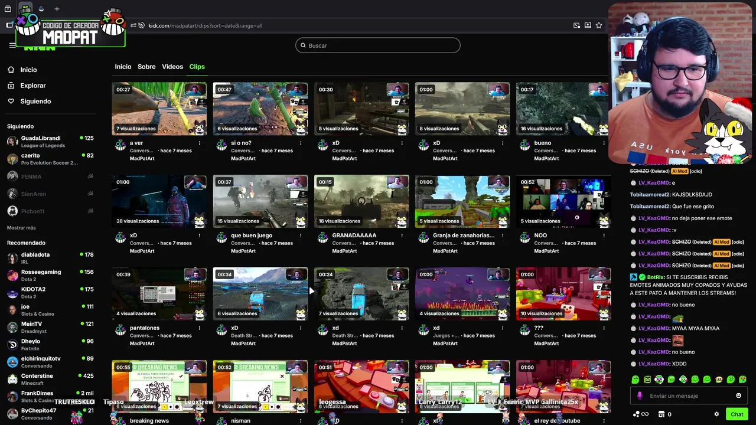Open MeinTV channel link

point(50,328)
